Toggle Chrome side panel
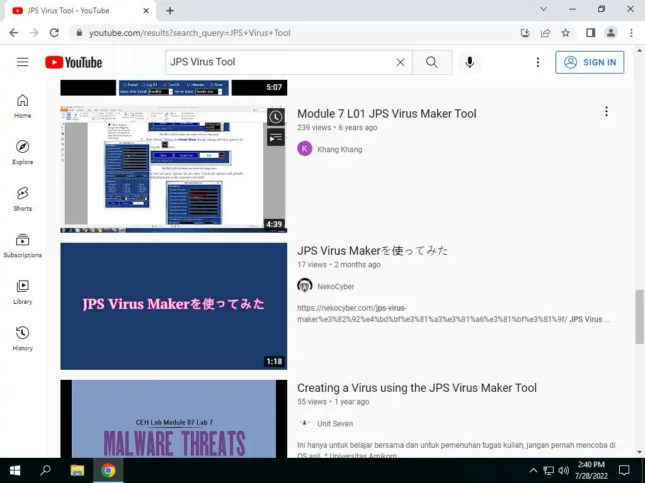Image resolution: width=645 pixels, height=483 pixels. click(x=591, y=33)
